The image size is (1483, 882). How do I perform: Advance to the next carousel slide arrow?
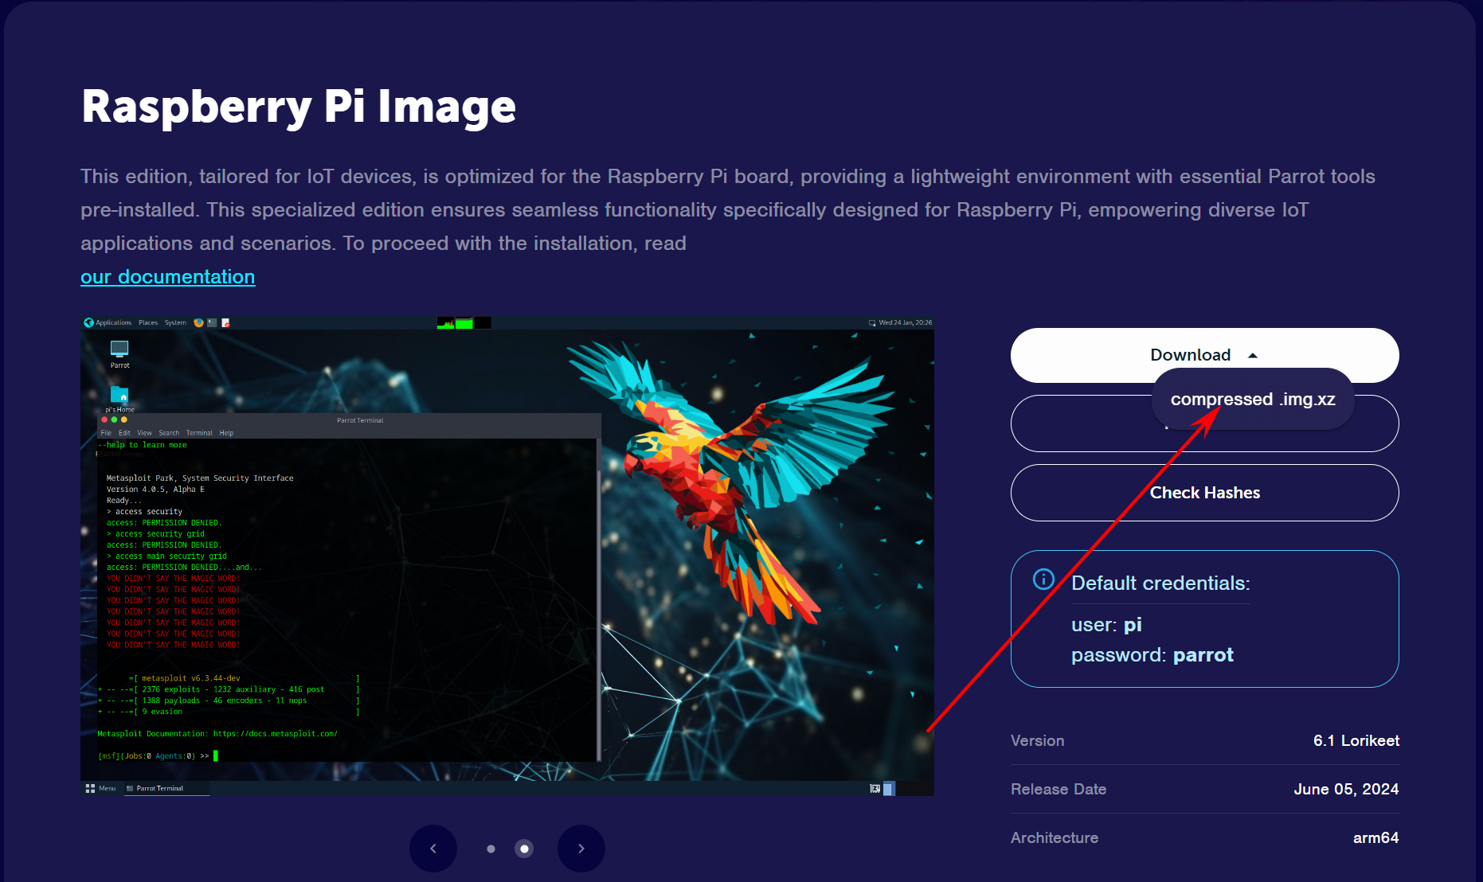(581, 849)
